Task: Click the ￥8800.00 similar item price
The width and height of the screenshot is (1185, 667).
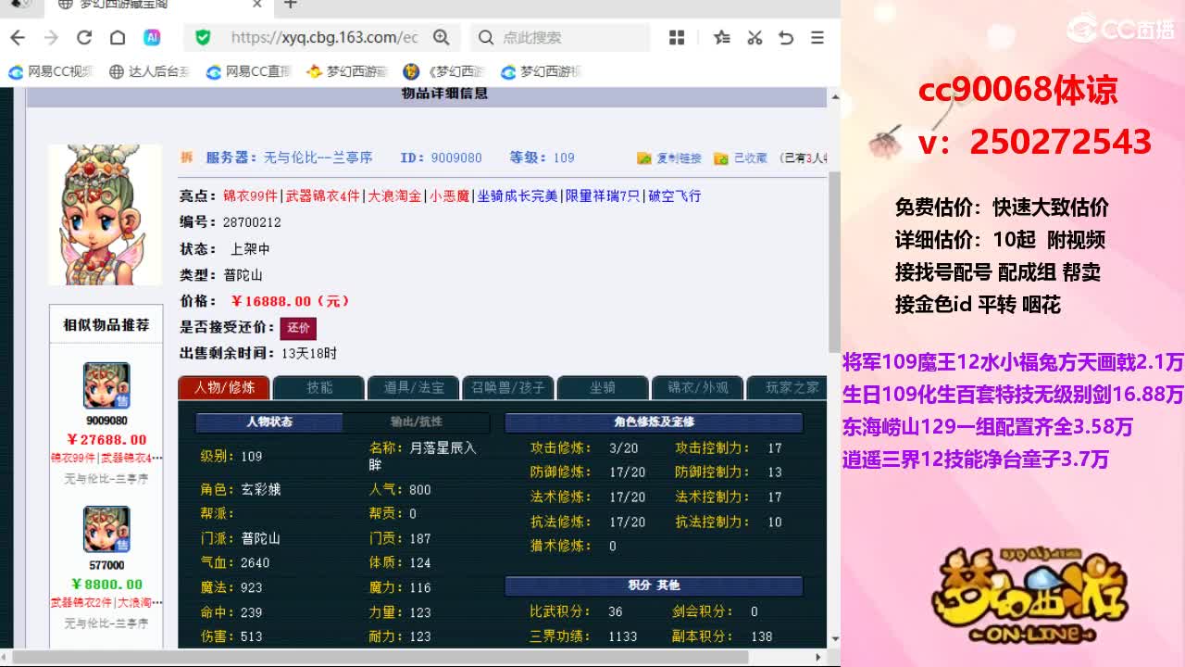Action: click(106, 584)
